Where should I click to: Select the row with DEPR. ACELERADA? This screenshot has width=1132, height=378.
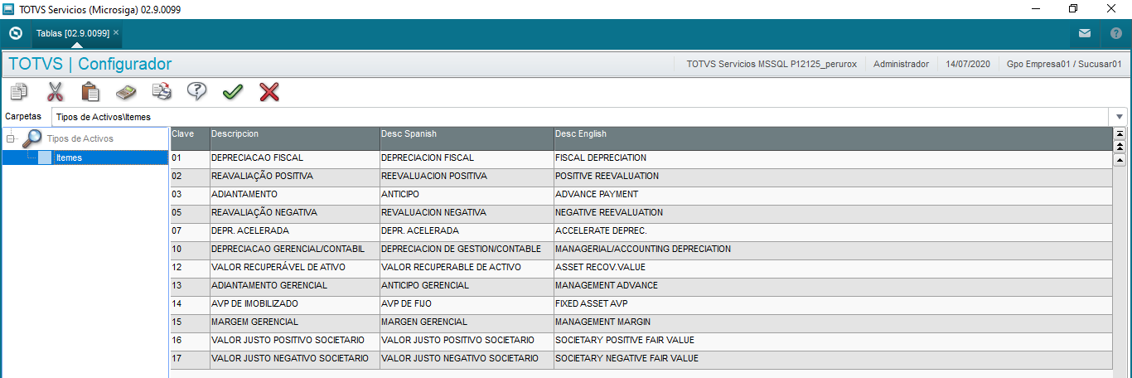(641, 230)
